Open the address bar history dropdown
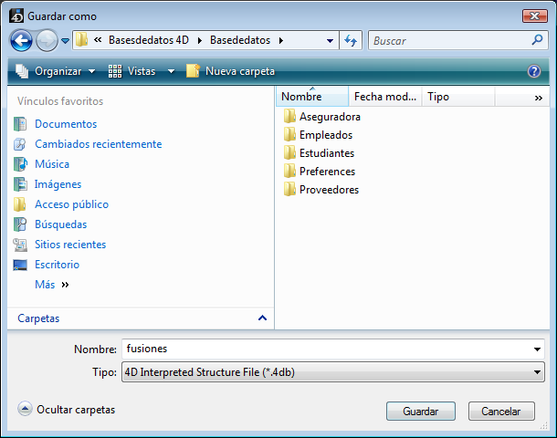 (330, 41)
